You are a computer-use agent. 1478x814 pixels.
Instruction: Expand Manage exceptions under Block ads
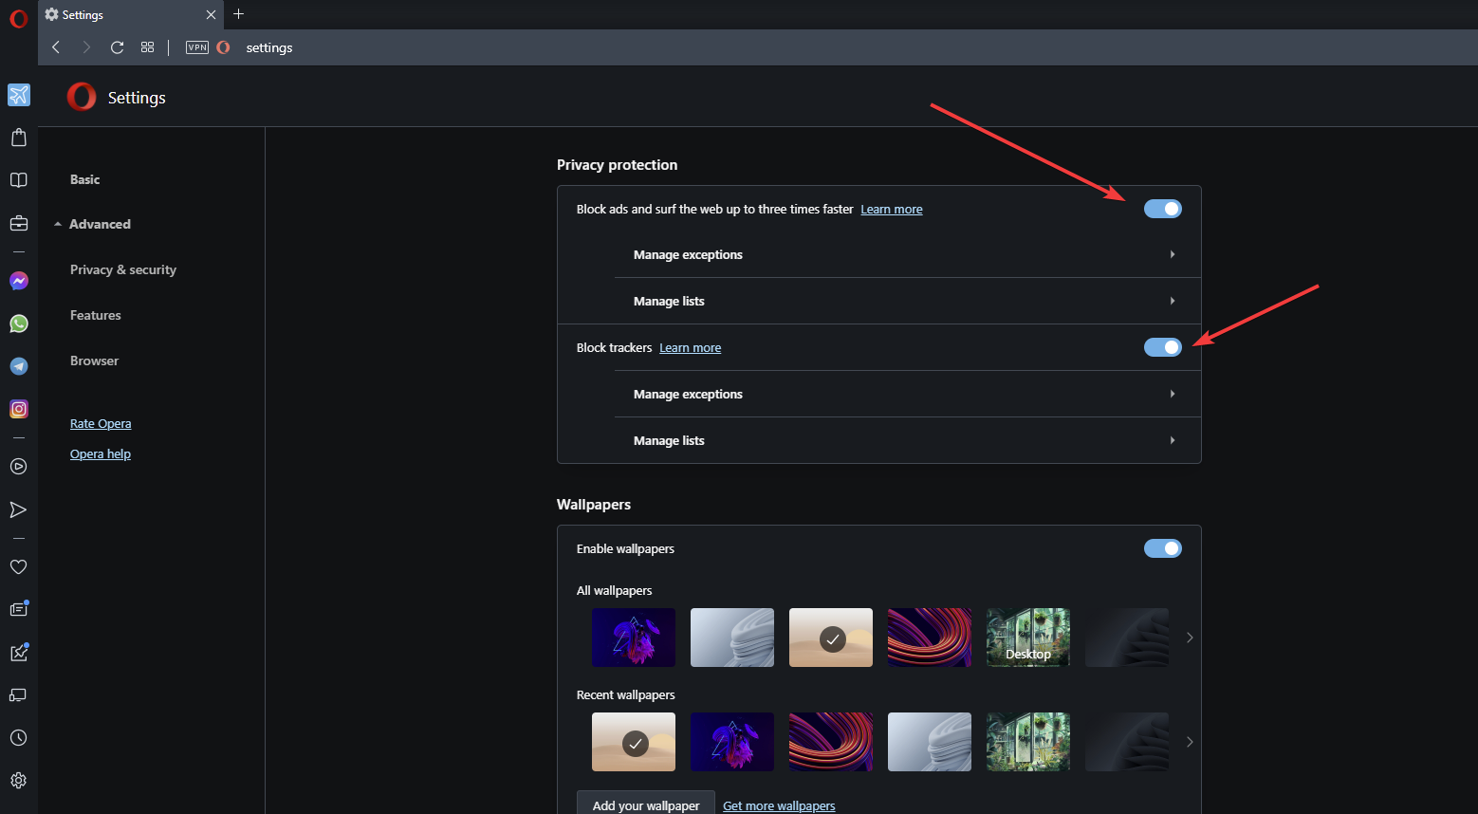pos(908,254)
